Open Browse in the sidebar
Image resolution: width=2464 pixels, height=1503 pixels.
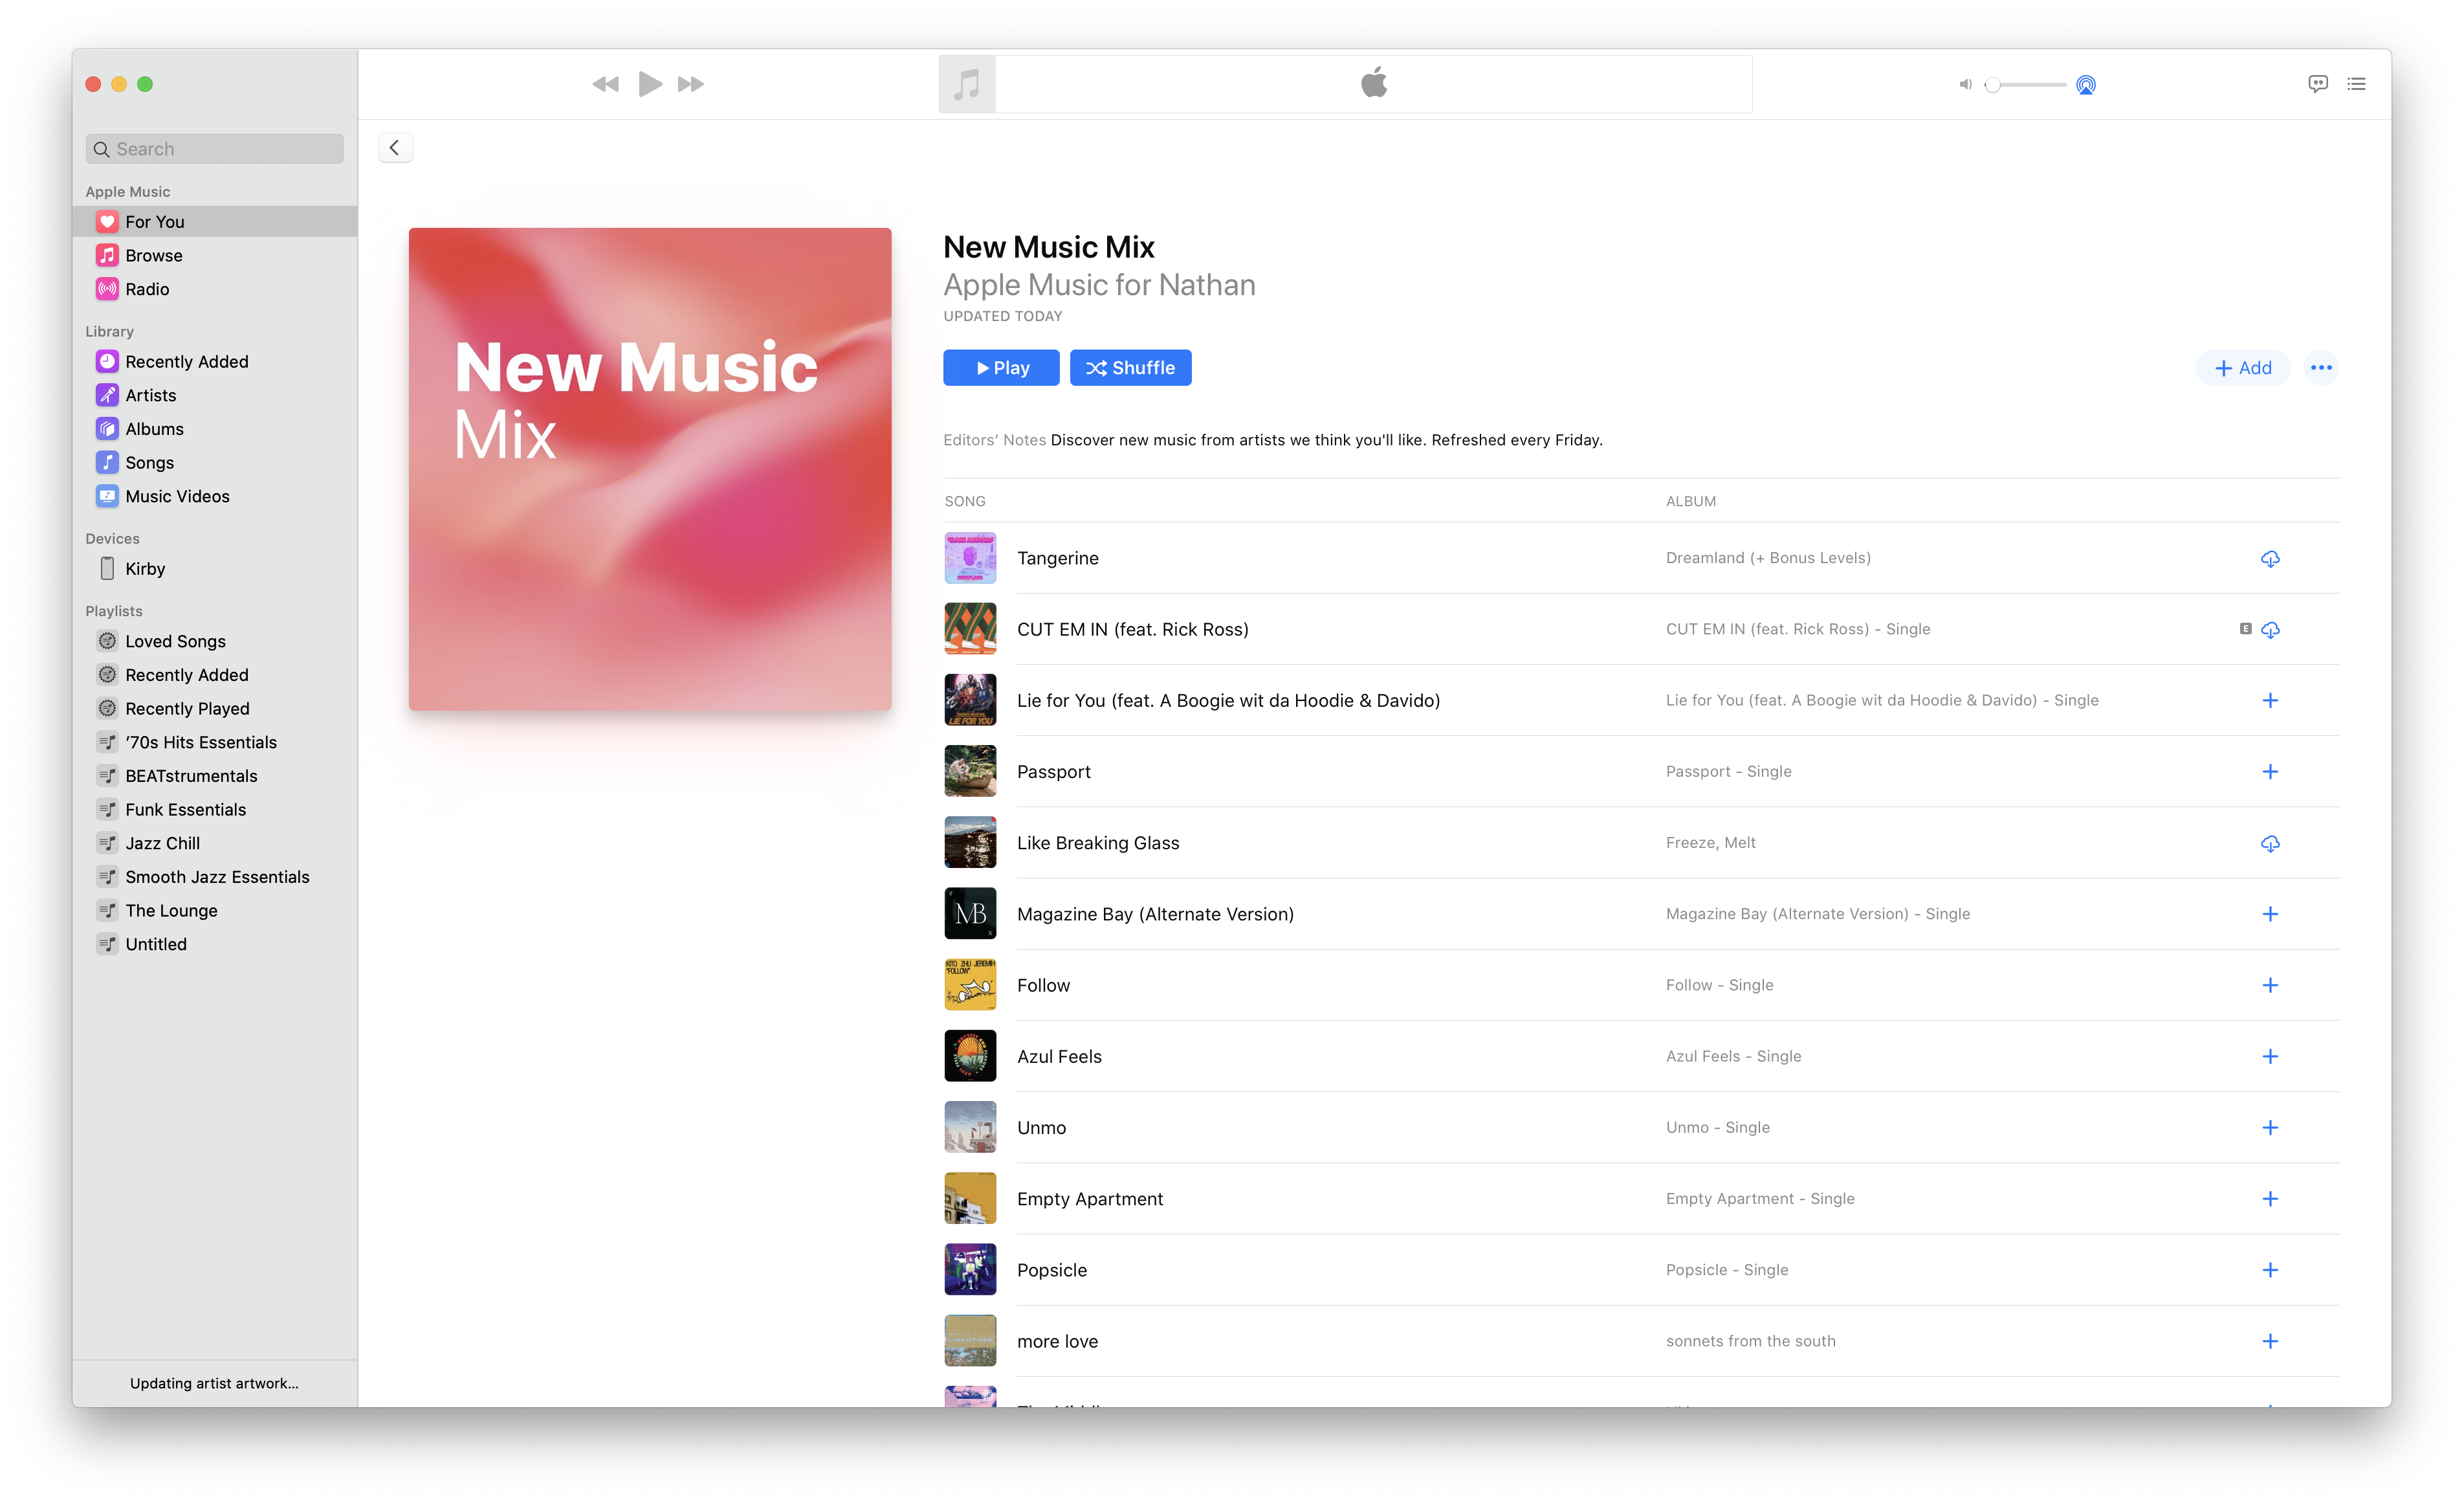[x=153, y=255]
